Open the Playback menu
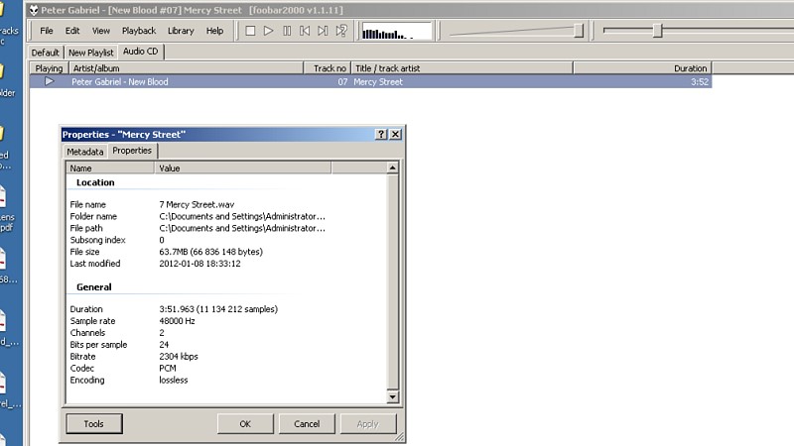Screen dimensions: 794x446 [138, 31]
